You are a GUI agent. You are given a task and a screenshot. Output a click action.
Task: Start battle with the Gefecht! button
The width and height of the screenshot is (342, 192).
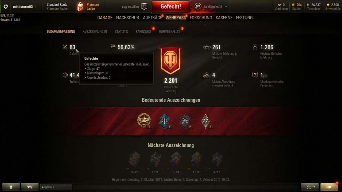pos(171,7)
